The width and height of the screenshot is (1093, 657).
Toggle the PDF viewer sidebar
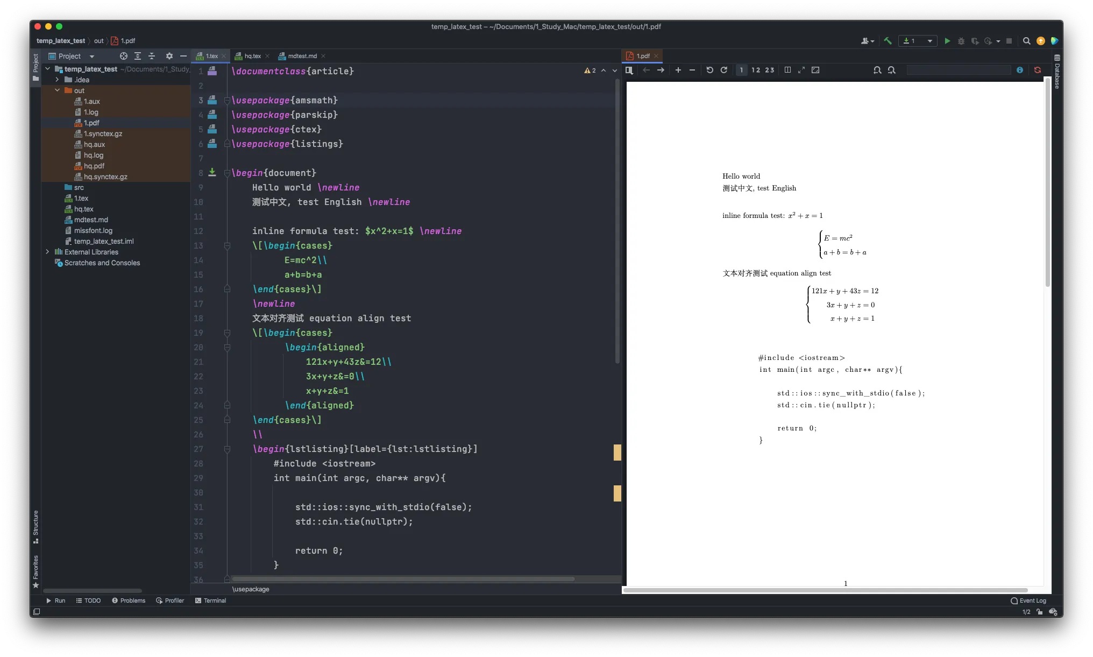pos(629,70)
